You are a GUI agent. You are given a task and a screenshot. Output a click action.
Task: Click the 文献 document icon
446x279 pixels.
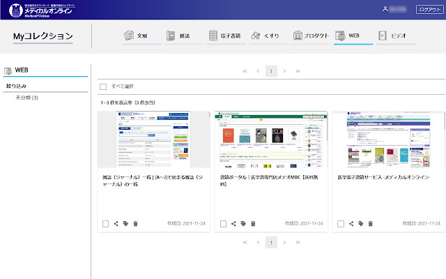point(128,36)
